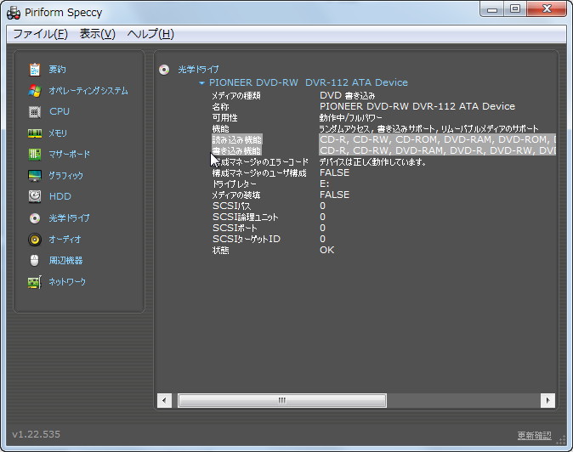Viewport: 573px width, 452px height.
Task: Click the window resize grip in corner
Action: pos(561,439)
